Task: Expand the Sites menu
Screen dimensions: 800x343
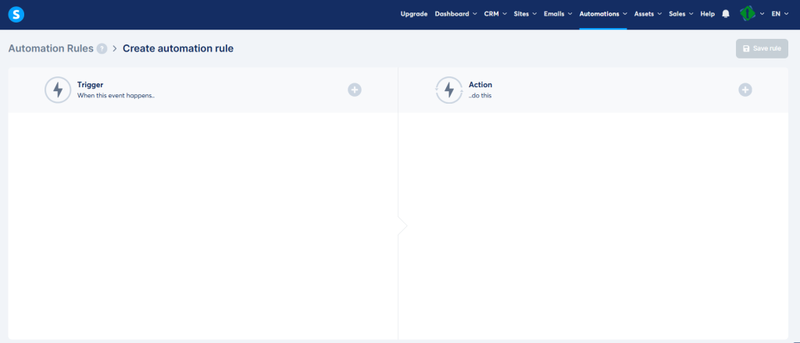Action: tap(526, 14)
